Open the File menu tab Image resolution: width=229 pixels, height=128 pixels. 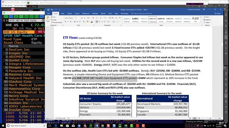click(48, 14)
